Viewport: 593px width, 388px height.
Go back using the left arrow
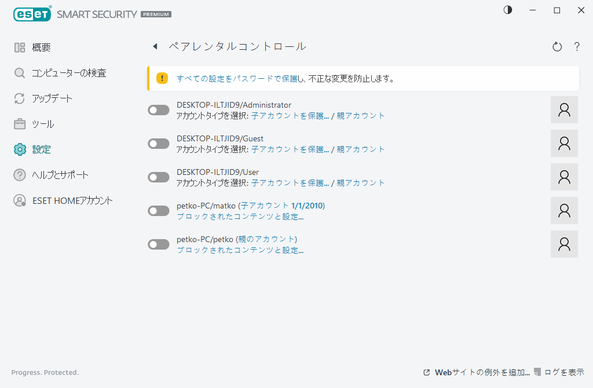pos(155,46)
